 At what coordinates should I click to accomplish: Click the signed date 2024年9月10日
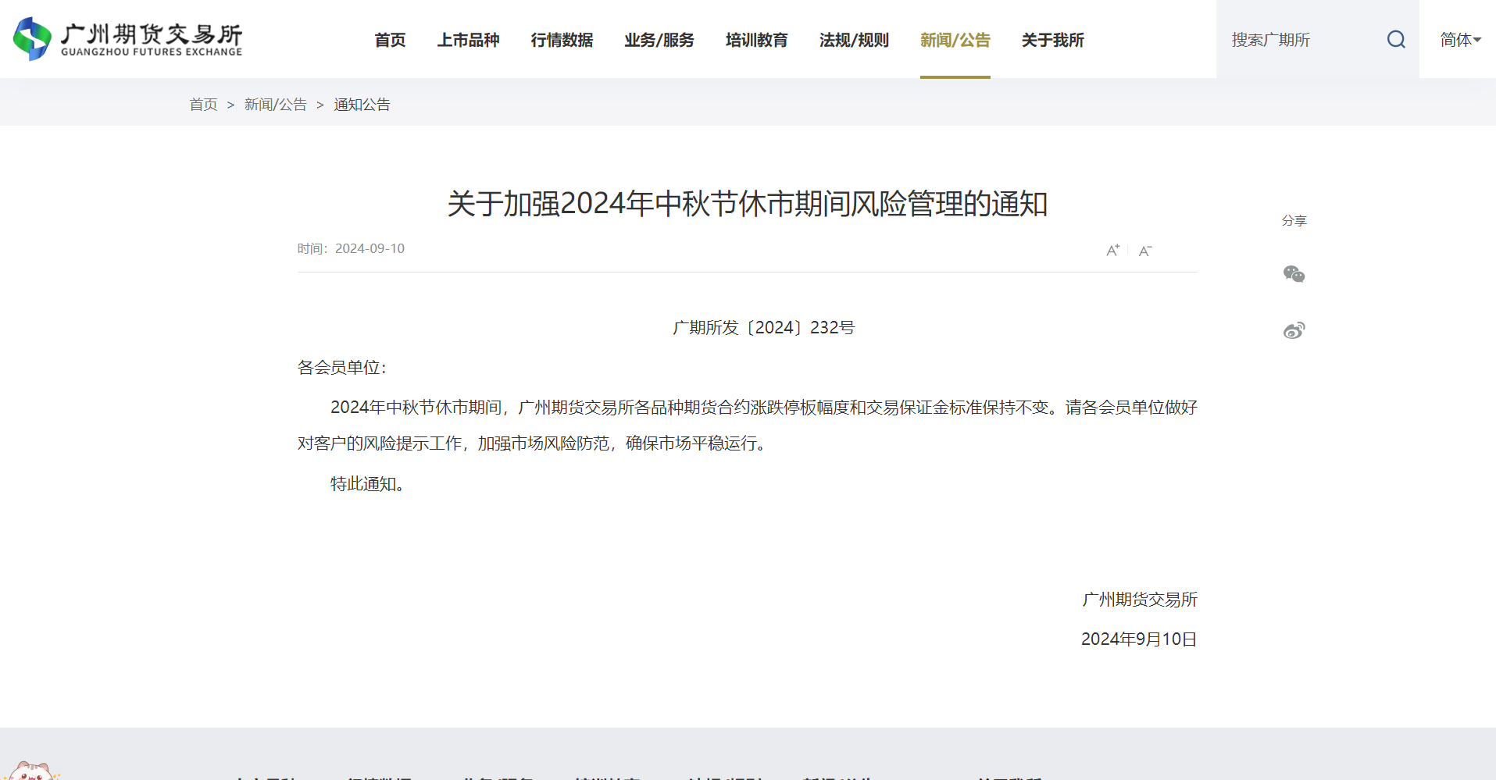tap(1139, 639)
